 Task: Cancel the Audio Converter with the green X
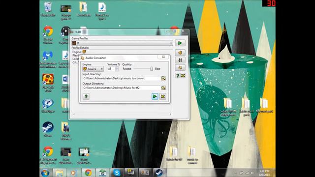[x=163, y=96]
